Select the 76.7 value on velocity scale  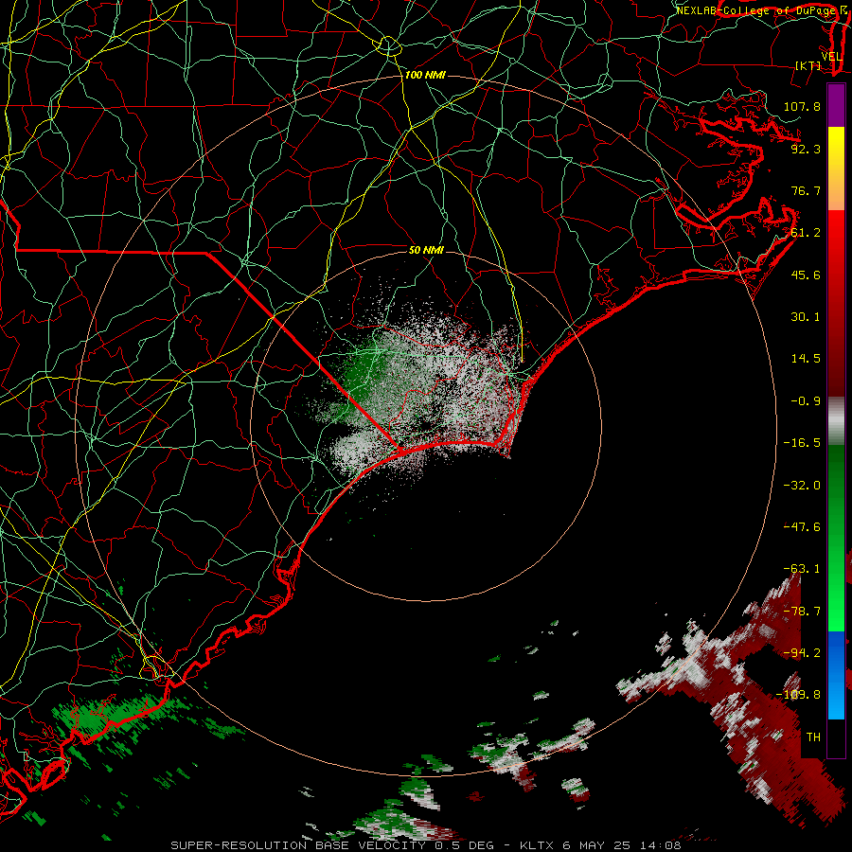pyautogui.click(x=806, y=190)
